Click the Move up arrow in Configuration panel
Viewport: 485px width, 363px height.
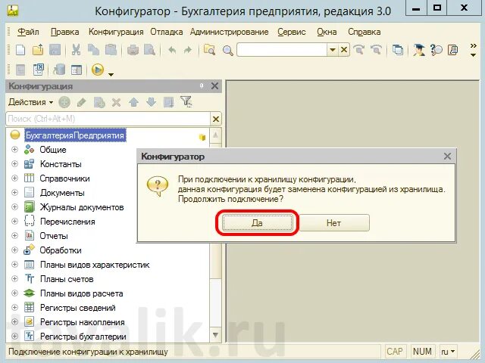(x=133, y=102)
